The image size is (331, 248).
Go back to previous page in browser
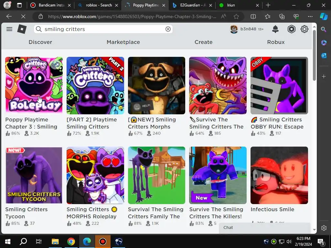9,16
